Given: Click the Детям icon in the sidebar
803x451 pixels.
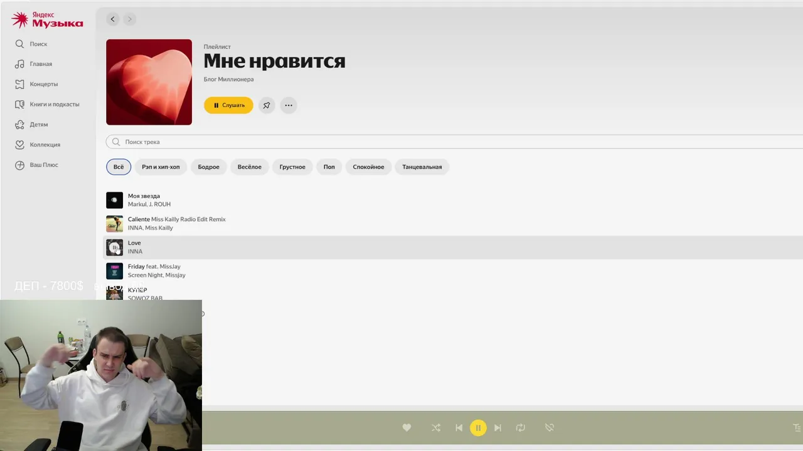Looking at the screenshot, I should point(19,124).
